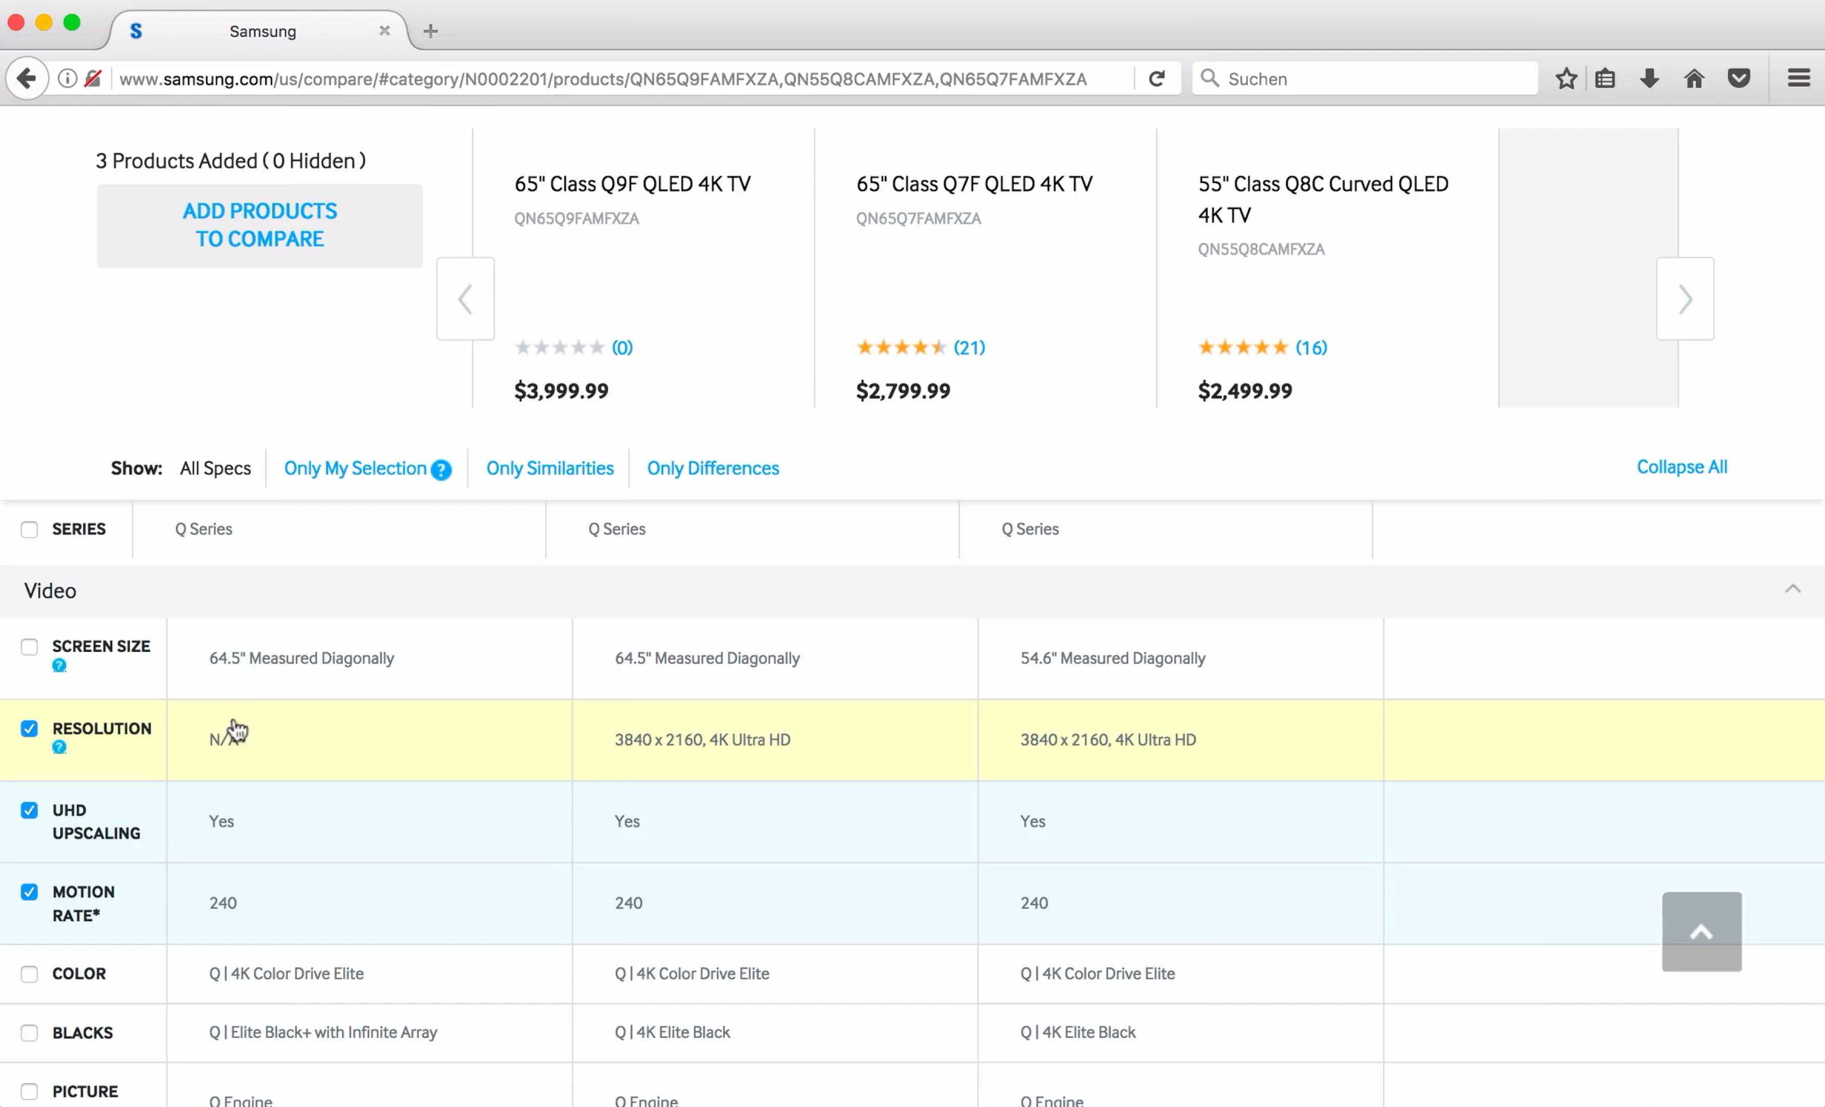This screenshot has height=1107, width=1825.
Task: Click the Collapse All link
Action: pyautogui.click(x=1681, y=467)
